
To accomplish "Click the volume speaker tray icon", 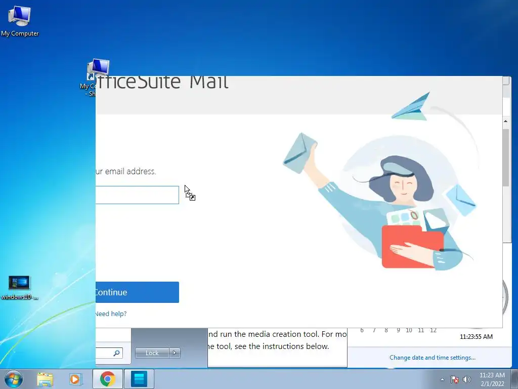I will (467, 379).
